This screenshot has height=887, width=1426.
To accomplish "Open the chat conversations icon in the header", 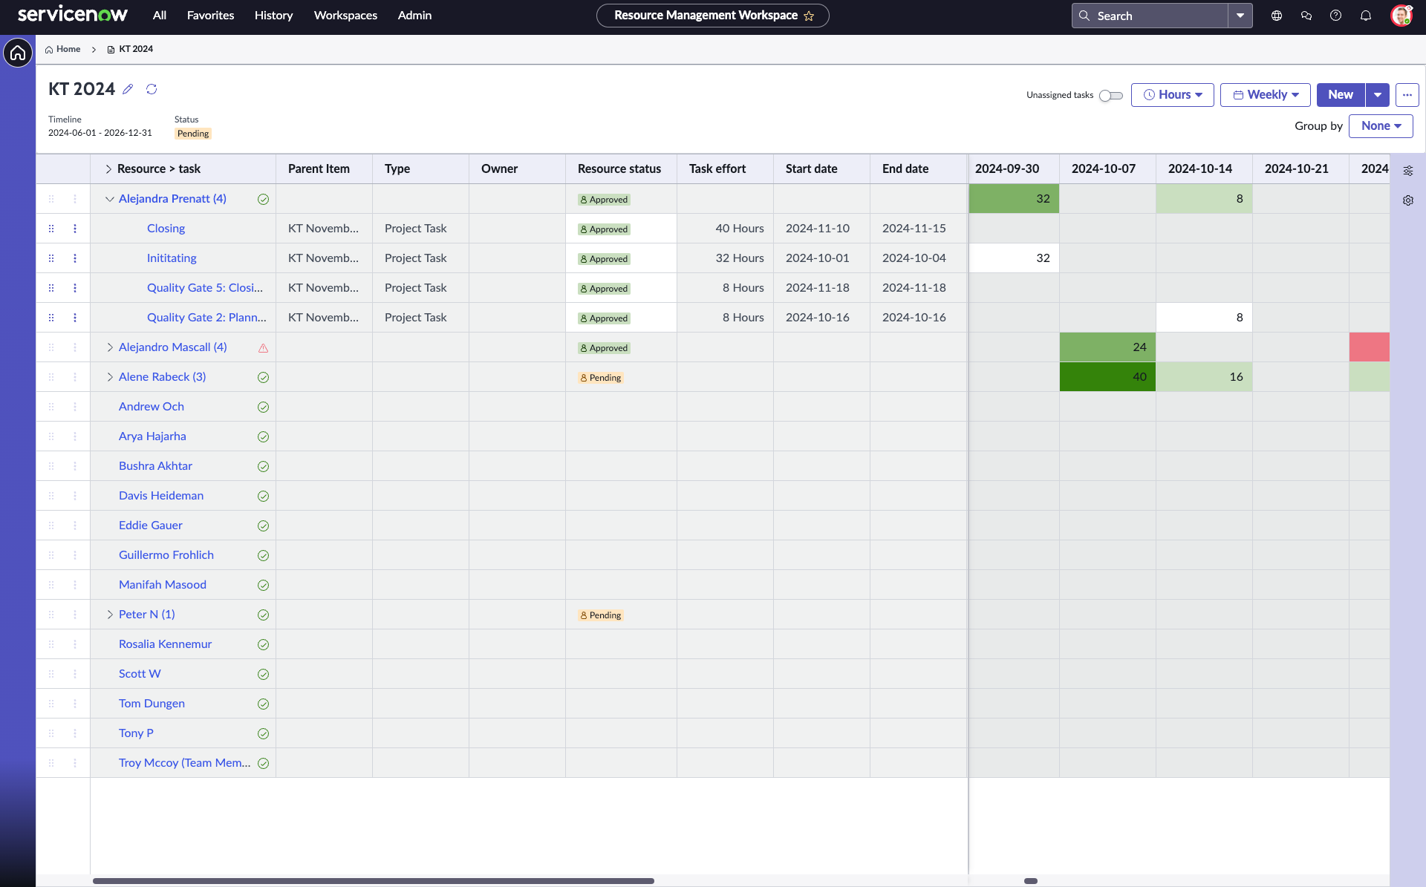I will pyautogui.click(x=1306, y=16).
